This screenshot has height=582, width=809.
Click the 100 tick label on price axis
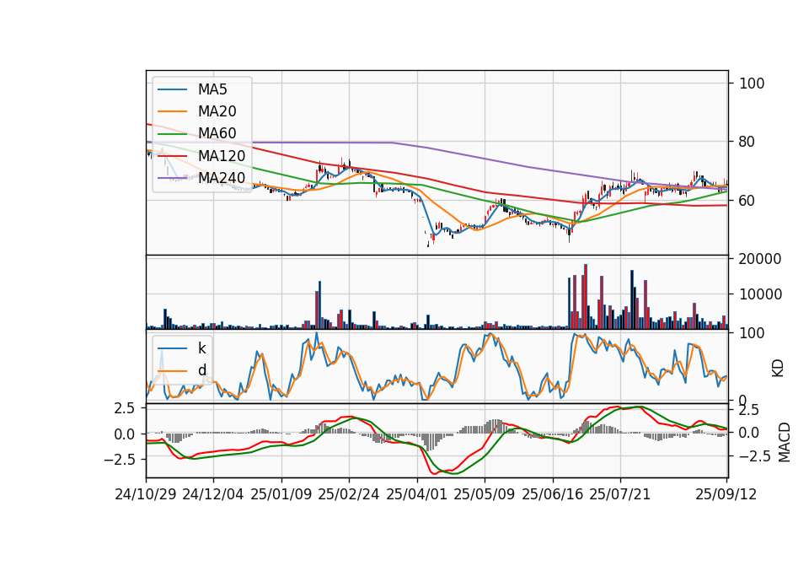(x=752, y=84)
